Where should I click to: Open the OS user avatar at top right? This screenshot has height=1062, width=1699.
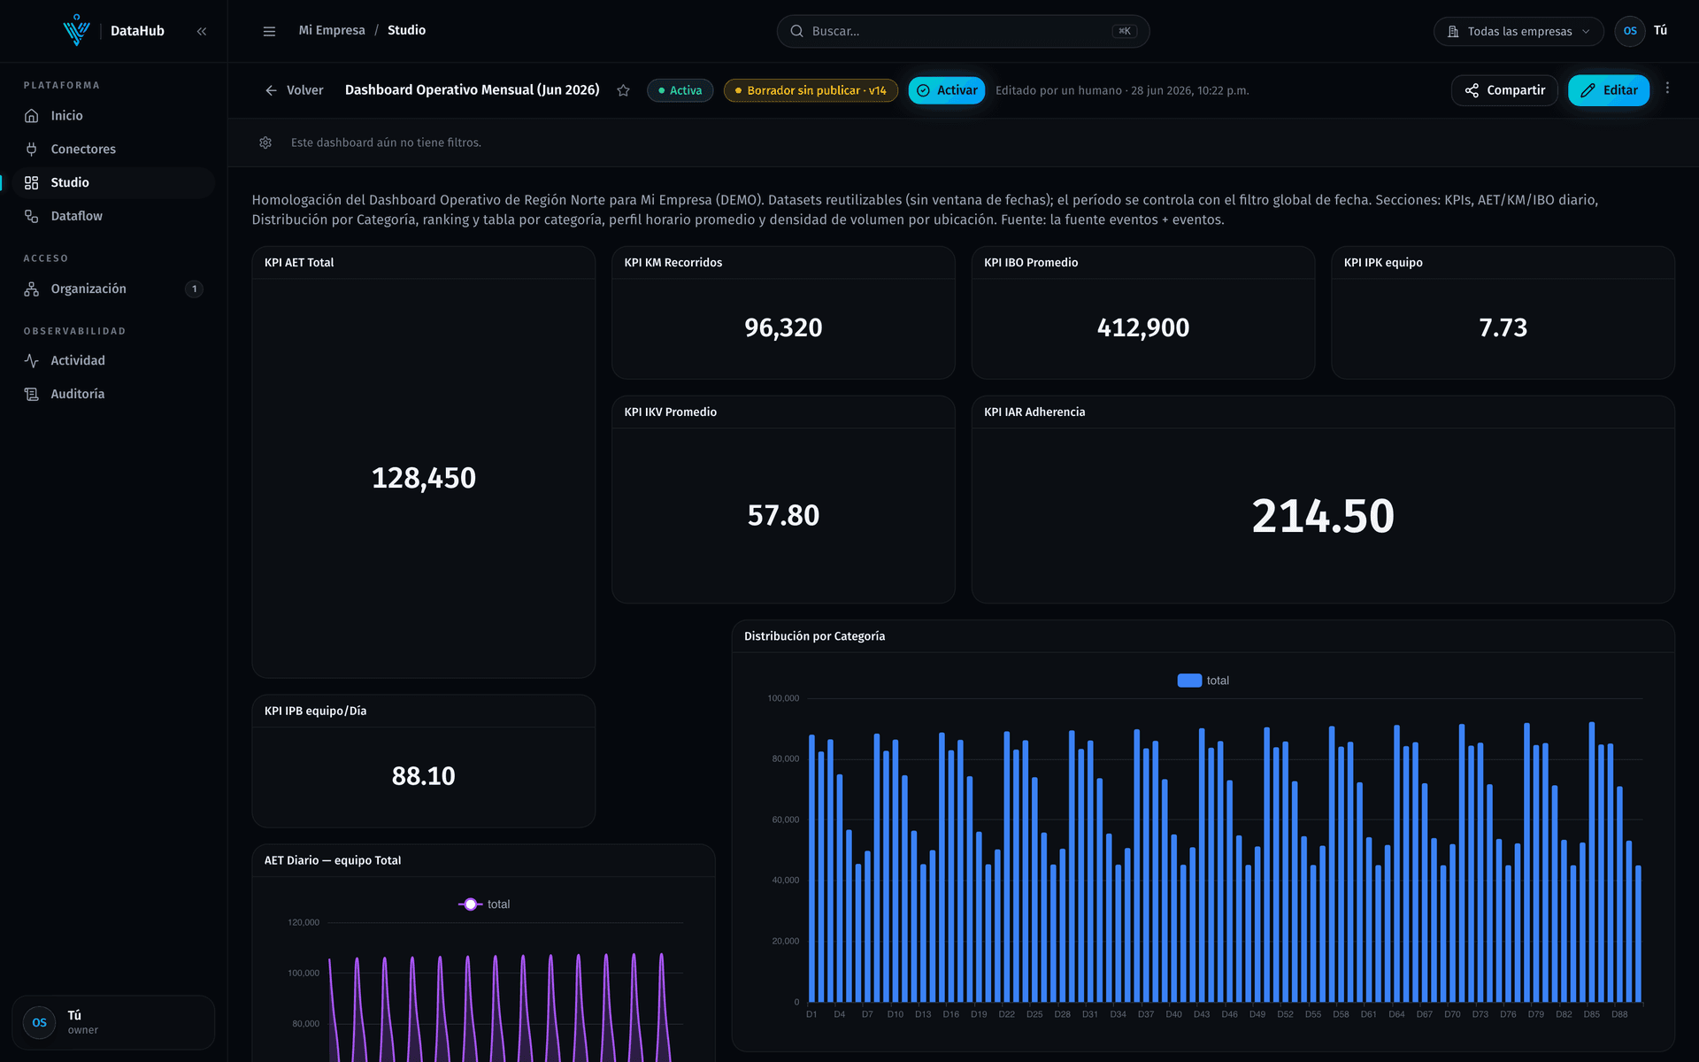point(1629,31)
